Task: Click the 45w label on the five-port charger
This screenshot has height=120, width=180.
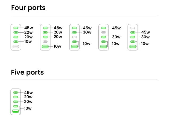Action: click(28, 92)
